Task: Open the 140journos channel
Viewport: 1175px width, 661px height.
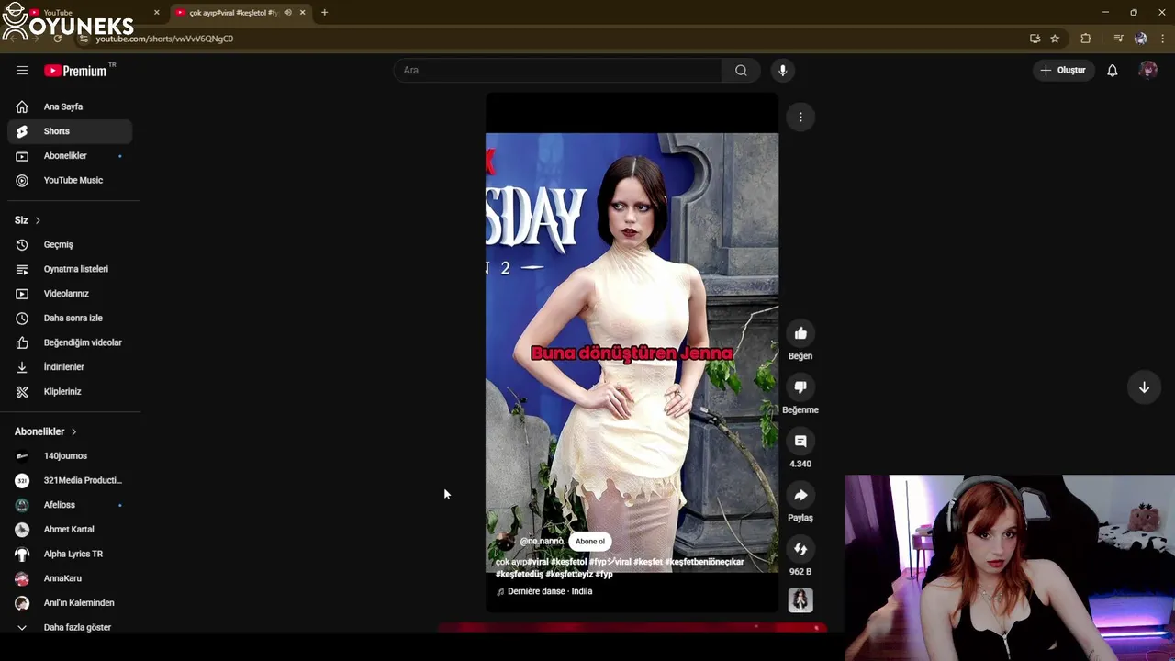Action: click(70, 455)
